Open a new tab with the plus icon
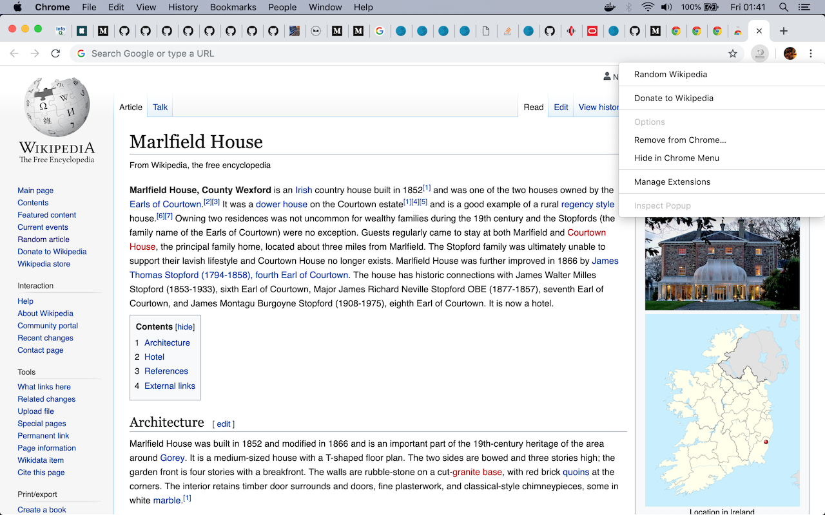This screenshot has height=515, width=825. point(783,30)
